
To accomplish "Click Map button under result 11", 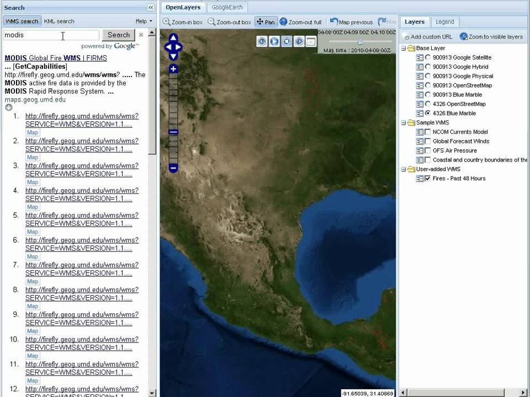I will (33, 381).
